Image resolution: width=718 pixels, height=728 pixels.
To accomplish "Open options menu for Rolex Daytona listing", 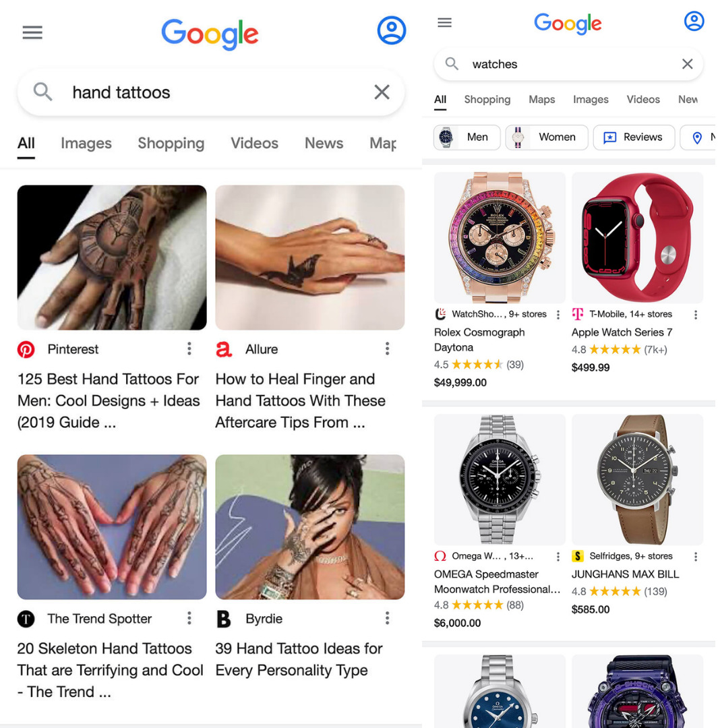I will pos(558,315).
